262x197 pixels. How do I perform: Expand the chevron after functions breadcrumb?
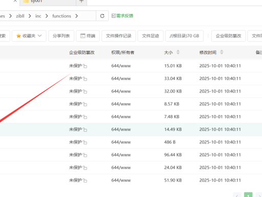77,16
